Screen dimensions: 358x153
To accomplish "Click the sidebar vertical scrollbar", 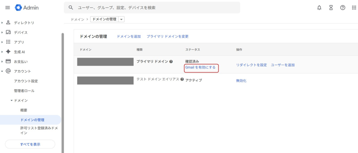I will tap(63, 87).
